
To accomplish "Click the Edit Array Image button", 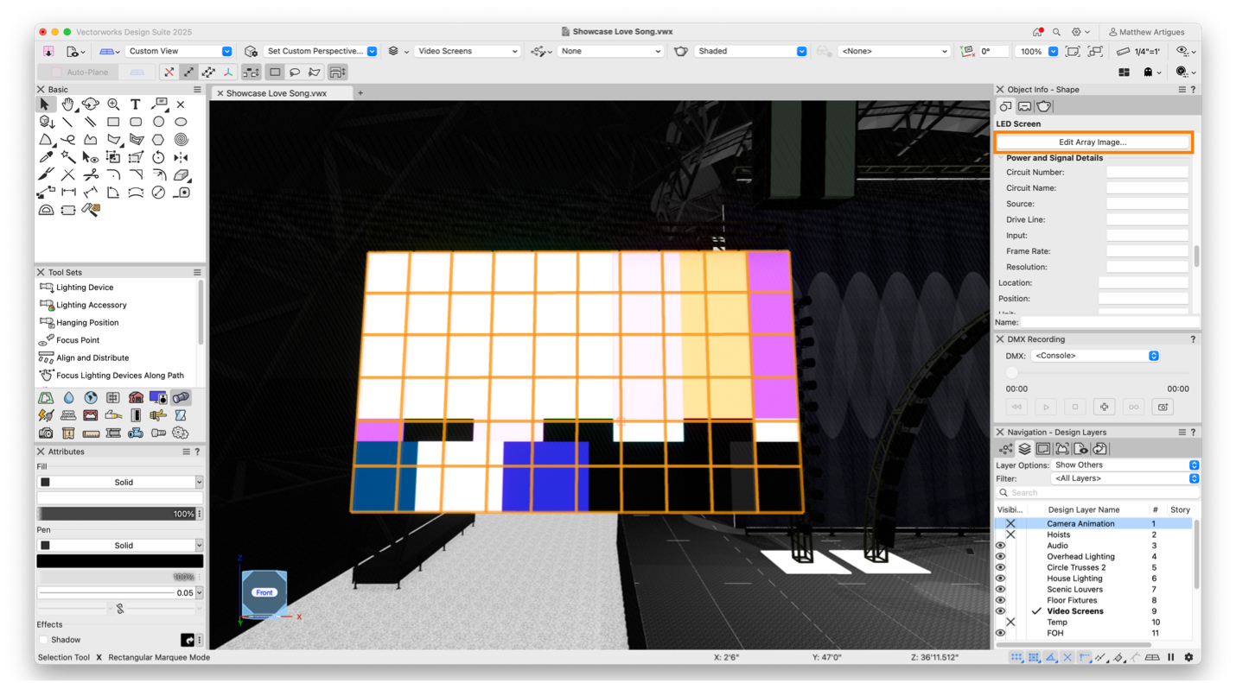I will [x=1093, y=142].
